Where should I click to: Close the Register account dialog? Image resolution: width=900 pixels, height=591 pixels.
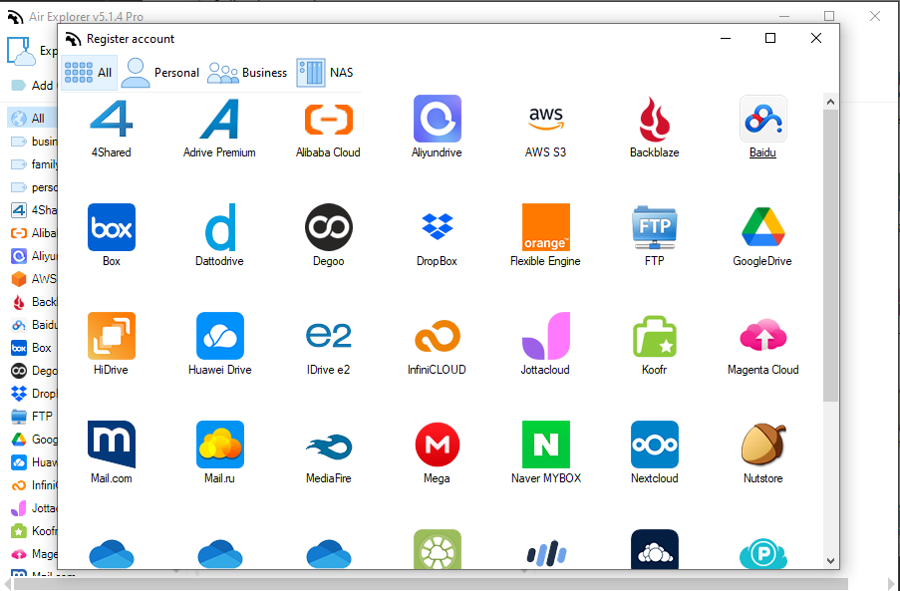(x=816, y=39)
